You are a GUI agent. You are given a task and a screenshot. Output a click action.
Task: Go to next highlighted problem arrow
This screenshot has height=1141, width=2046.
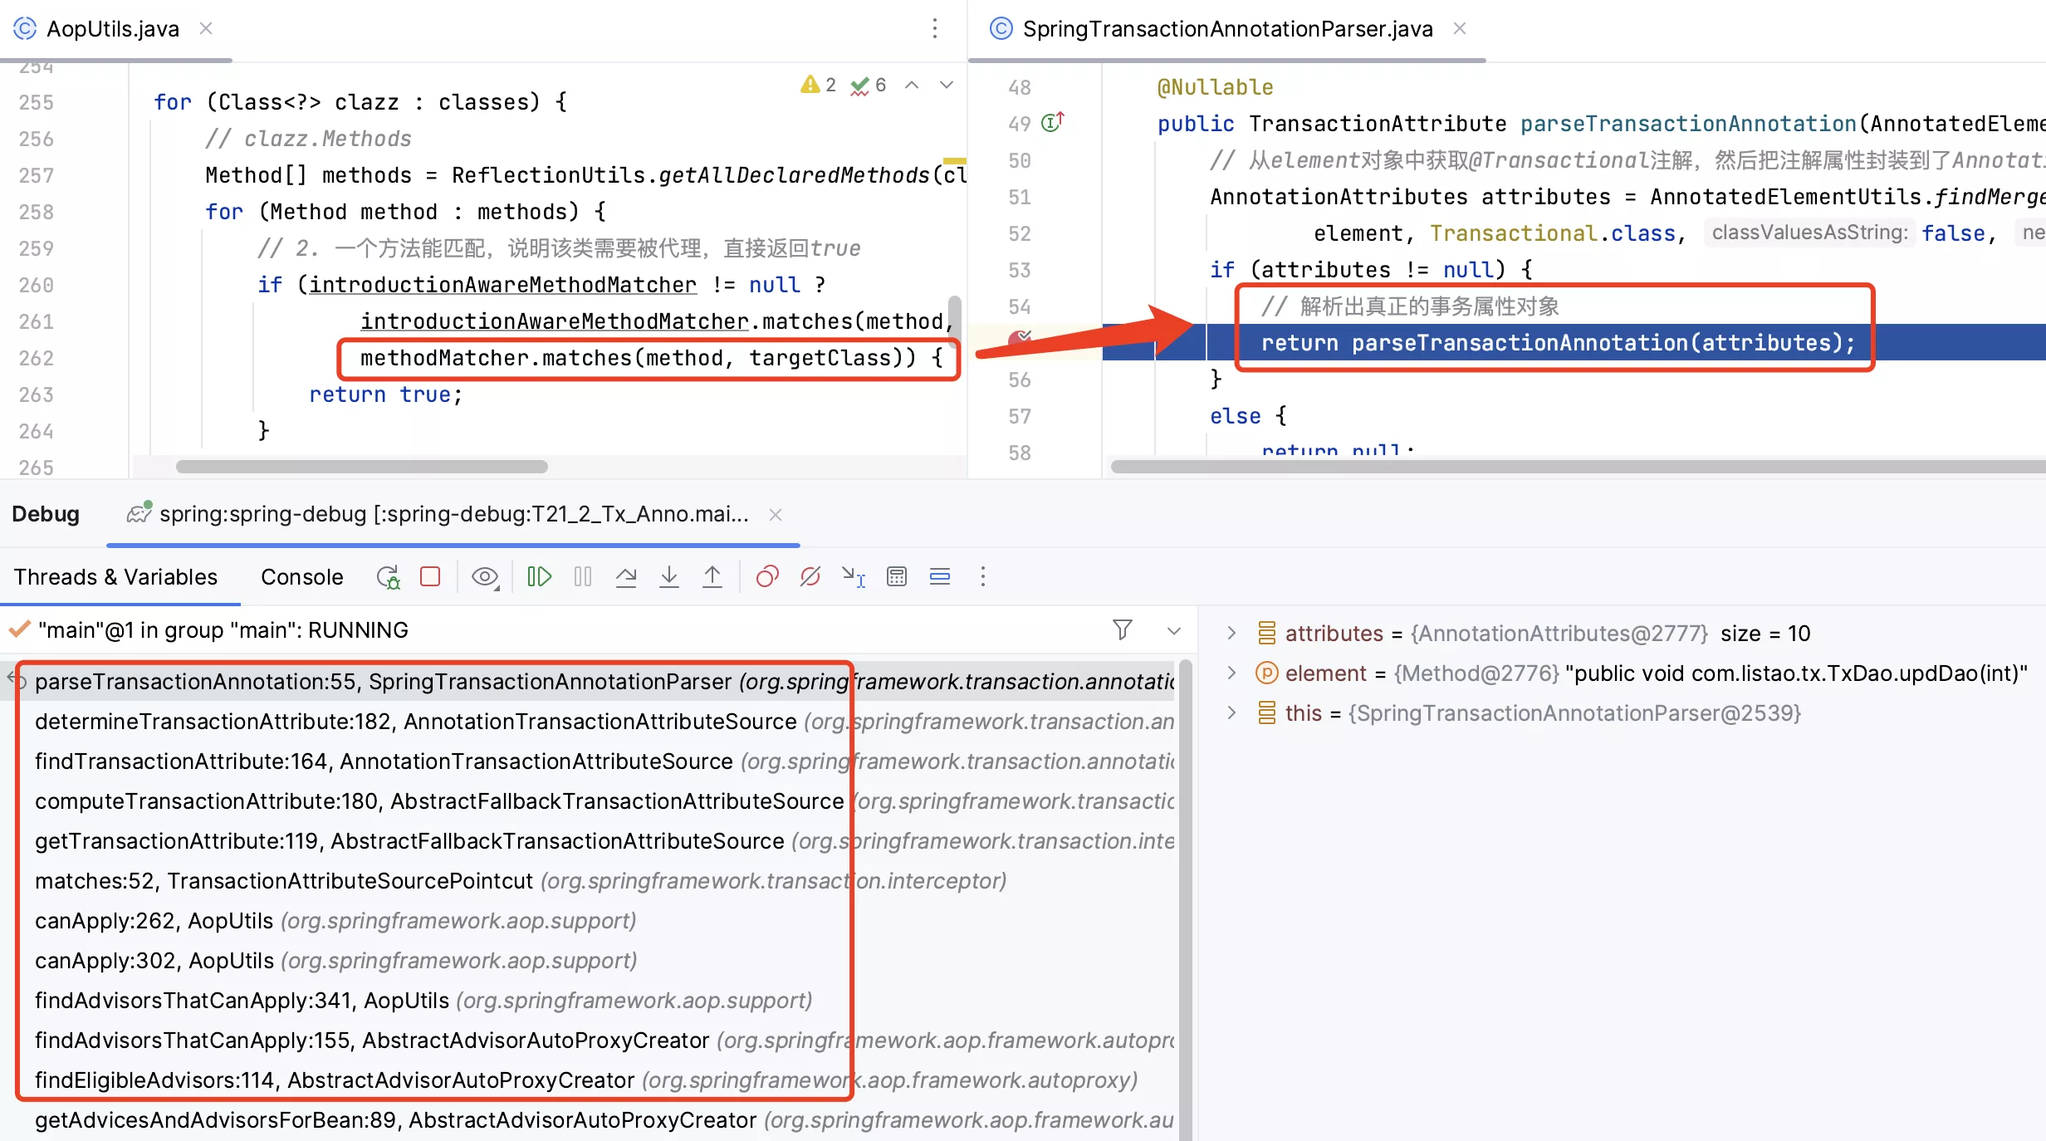(x=947, y=85)
